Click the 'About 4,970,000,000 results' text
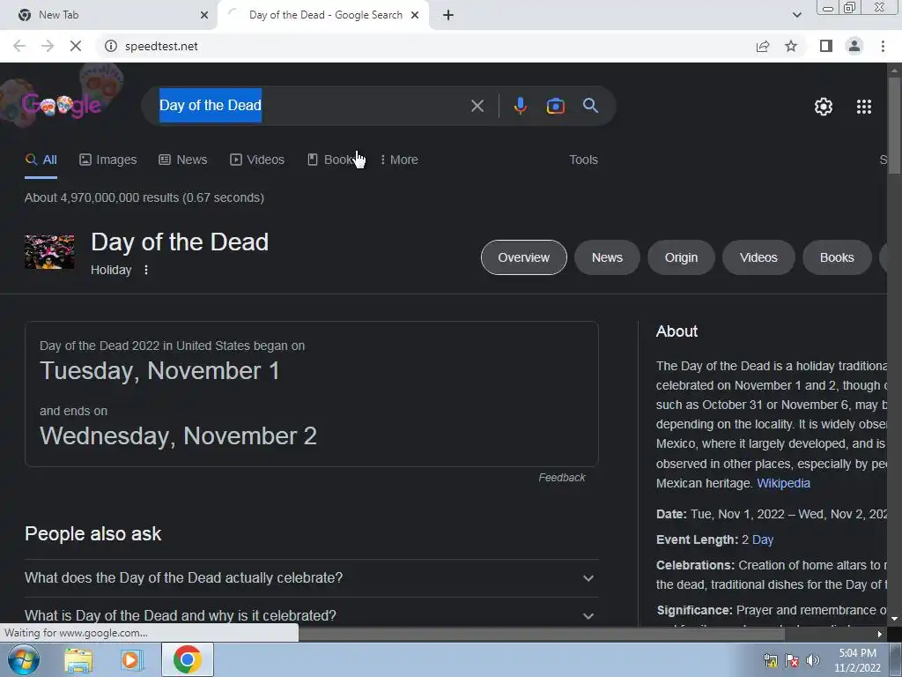Screen dimensions: 902x677 click(x=144, y=197)
